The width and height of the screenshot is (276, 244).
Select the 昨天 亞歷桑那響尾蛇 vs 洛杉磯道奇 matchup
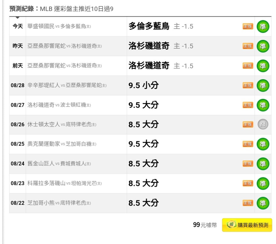point(65,46)
